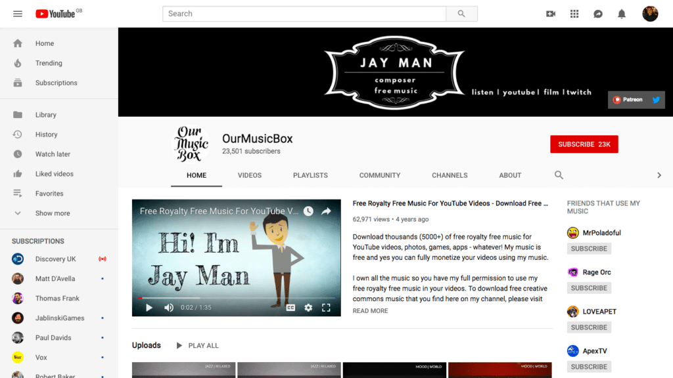Click the Liked videos thumbs-up icon
This screenshot has width=673, height=378.
tap(18, 174)
